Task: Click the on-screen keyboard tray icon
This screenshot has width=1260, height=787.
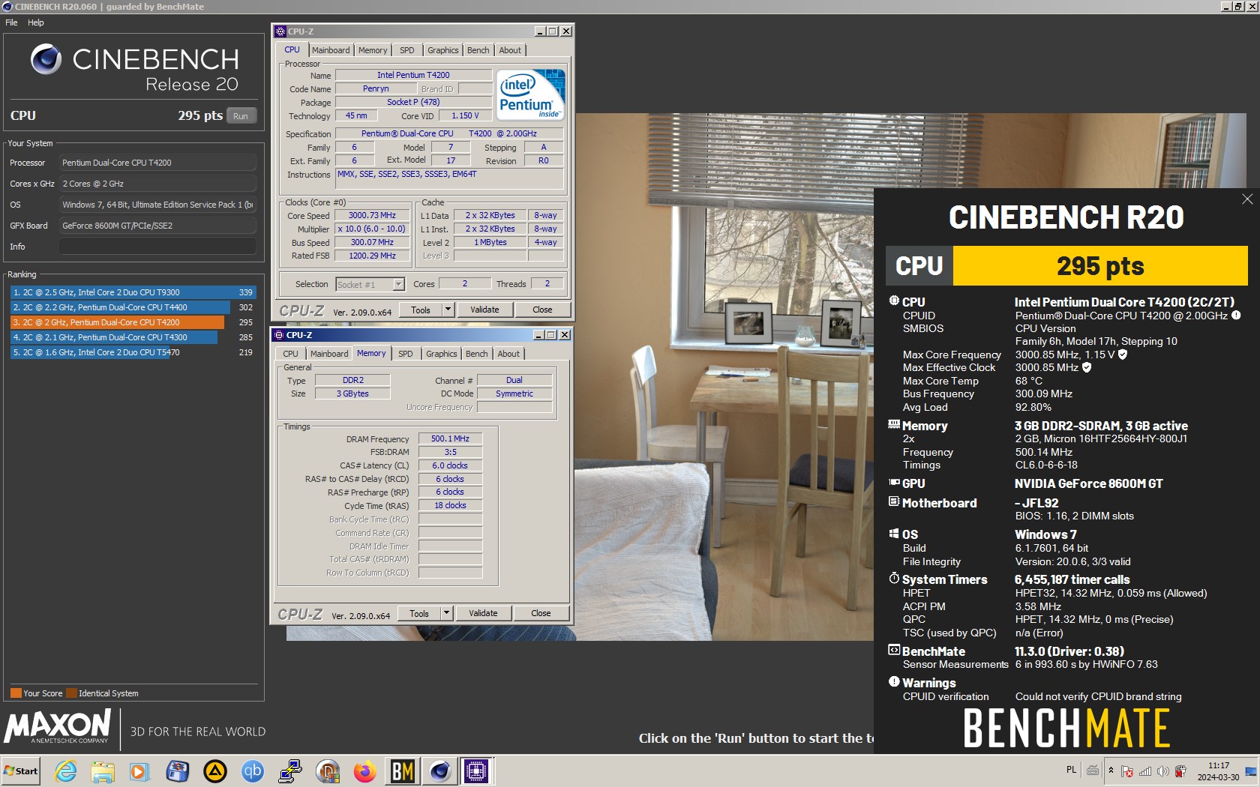Action: tap(1093, 771)
